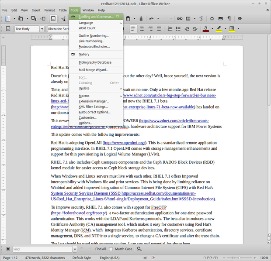This screenshot has width=271, height=261.
Task: Click the Find All button
Action: [100, 249]
